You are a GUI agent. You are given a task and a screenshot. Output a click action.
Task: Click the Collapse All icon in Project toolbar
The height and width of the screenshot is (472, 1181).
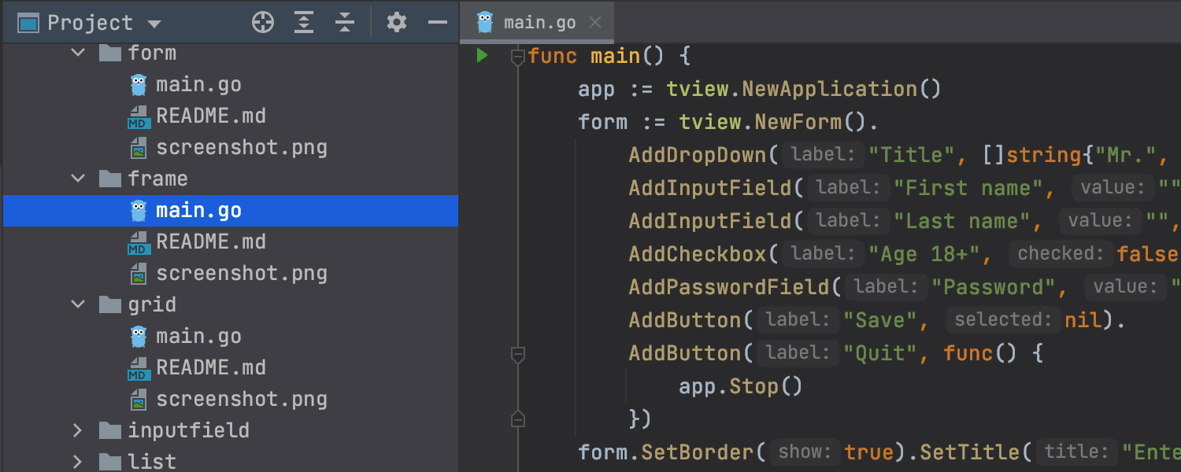(x=344, y=23)
